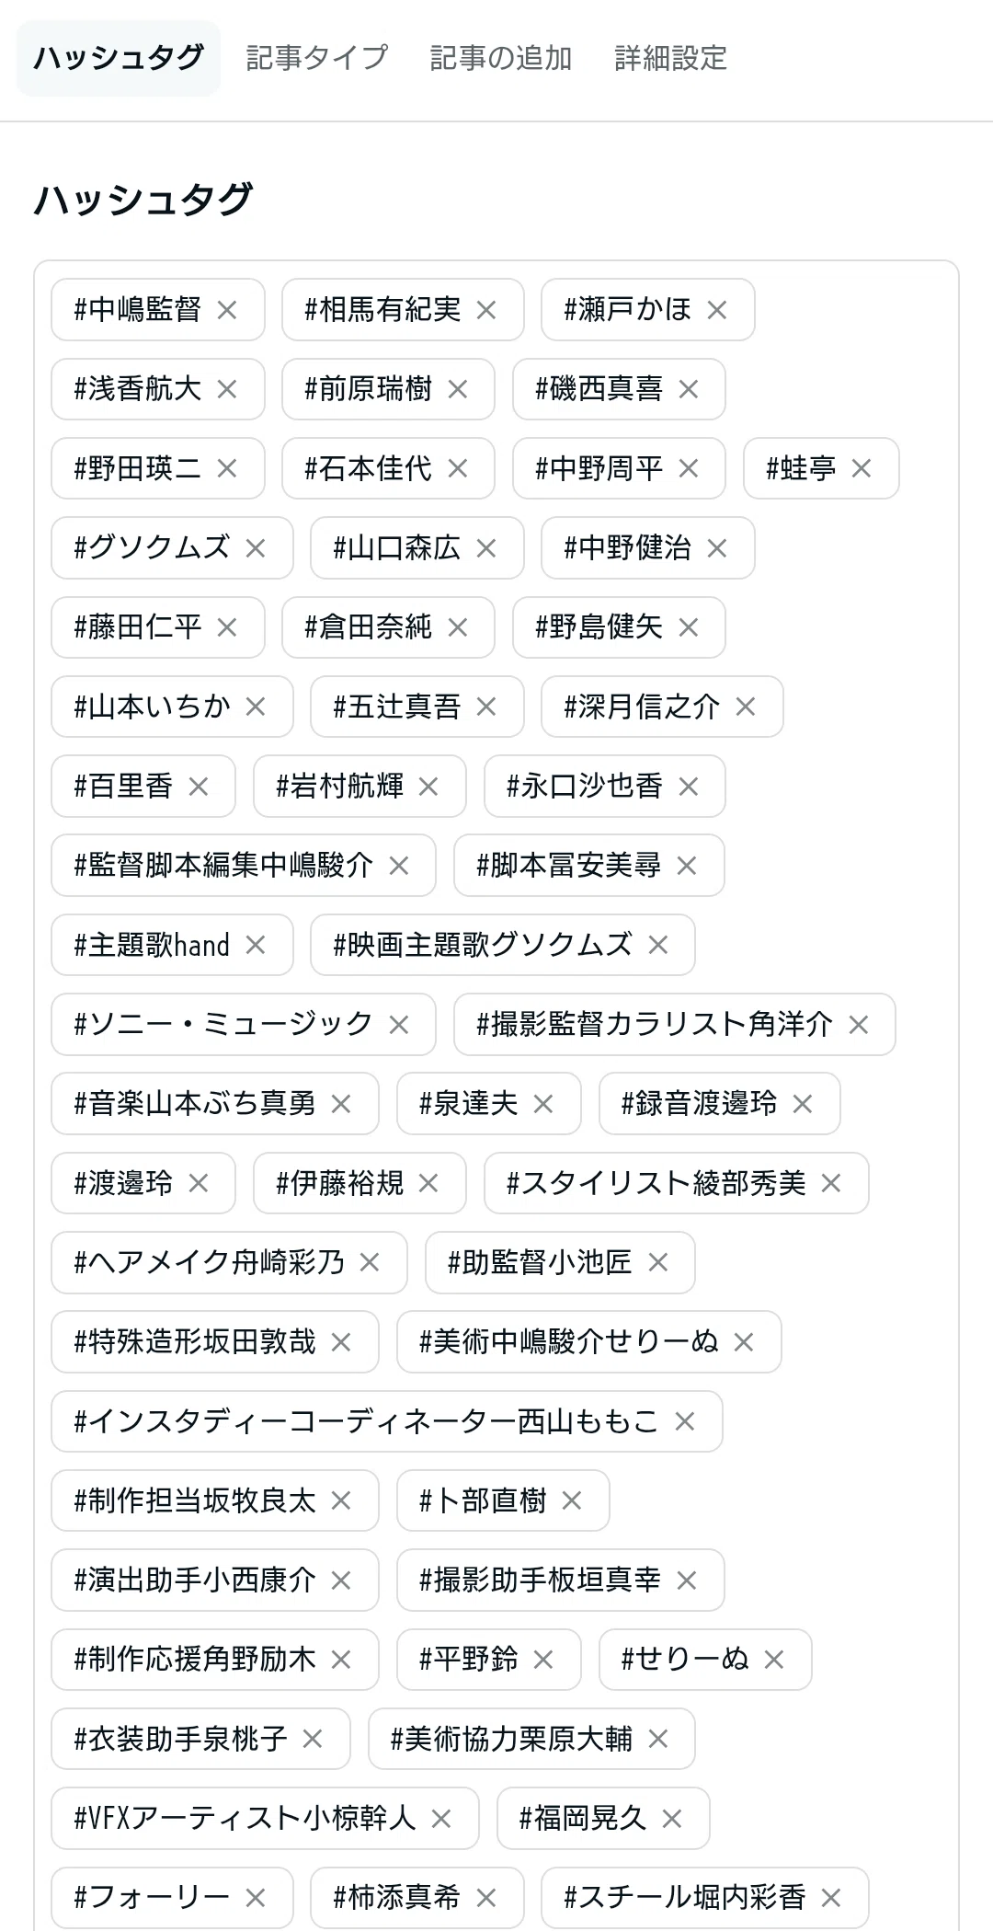The width and height of the screenshot is (993, 1931).
Task: Click the X on #グソクムズ tag
Action: click(x=255, y=548)
